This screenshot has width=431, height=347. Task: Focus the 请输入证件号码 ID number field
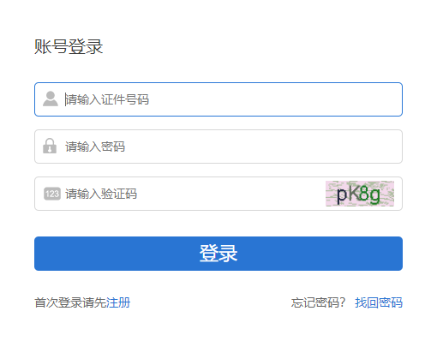218,99
